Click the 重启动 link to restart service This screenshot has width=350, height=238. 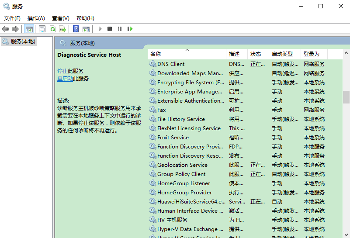point(65,79)
